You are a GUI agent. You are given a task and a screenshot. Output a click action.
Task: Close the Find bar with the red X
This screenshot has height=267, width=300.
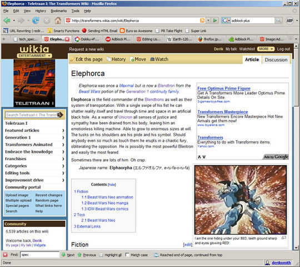[x=6, y=255]
